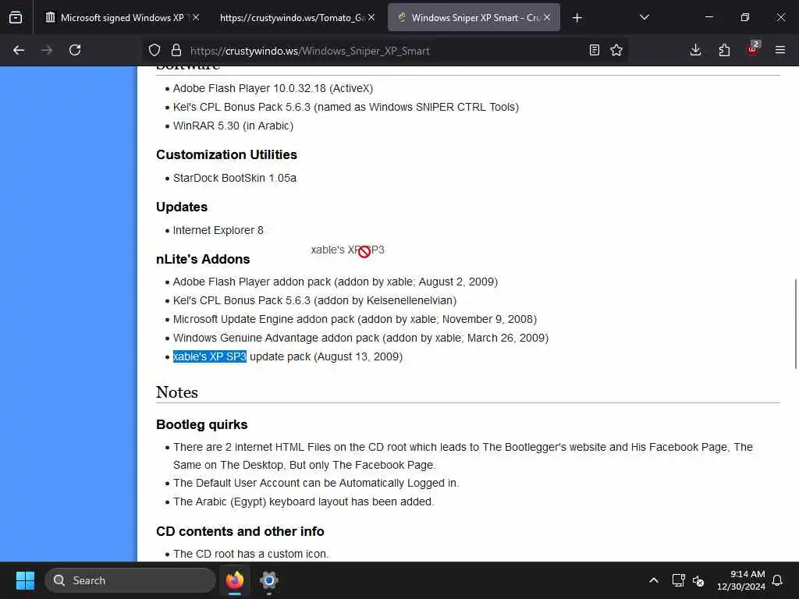The height and width of the screenshot is (599, 799).
Task: Click "The Arabic (Egypt) keyboard layout" item
Action: 304,502
